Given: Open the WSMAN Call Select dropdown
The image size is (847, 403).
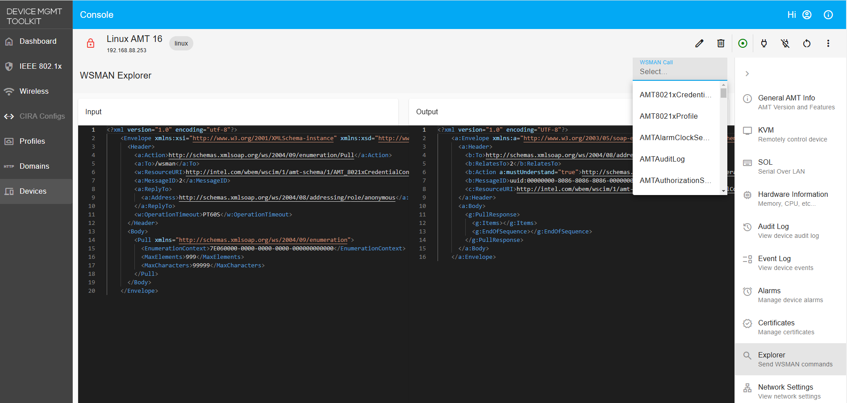Looking at the screenshot, I should (x=680, y=71).
